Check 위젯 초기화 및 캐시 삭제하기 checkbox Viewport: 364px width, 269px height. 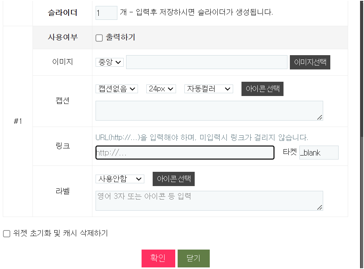tap(7, 234)
